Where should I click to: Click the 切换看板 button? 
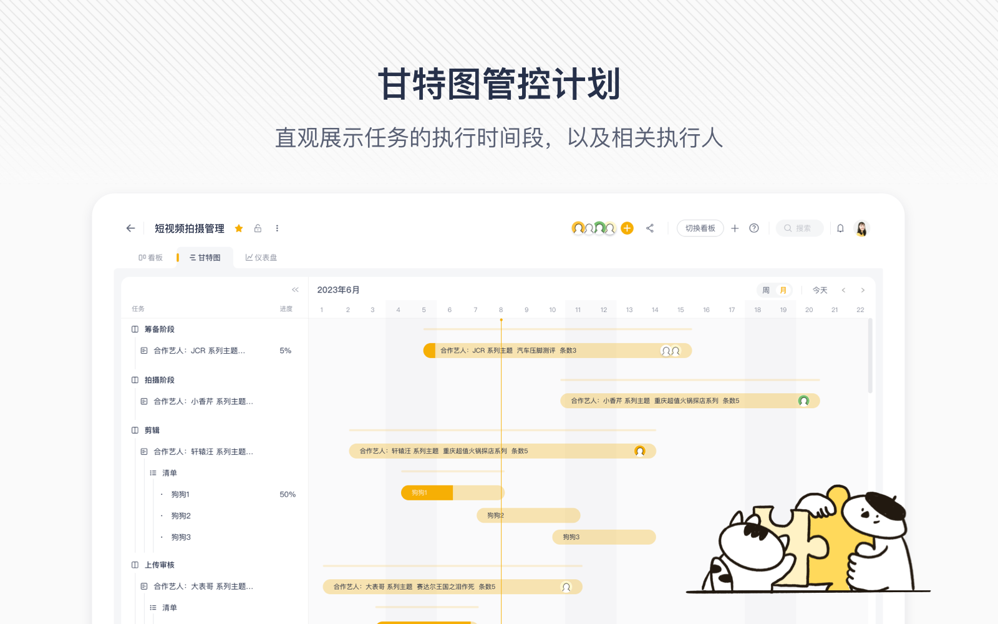coord(700,228)
